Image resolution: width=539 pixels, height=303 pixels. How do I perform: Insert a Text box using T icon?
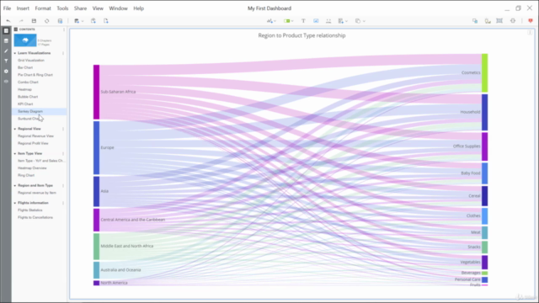303,21
